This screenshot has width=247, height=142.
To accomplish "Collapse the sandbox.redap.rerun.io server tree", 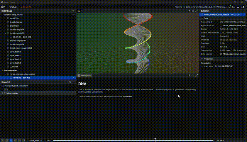I will pos(3,15).
